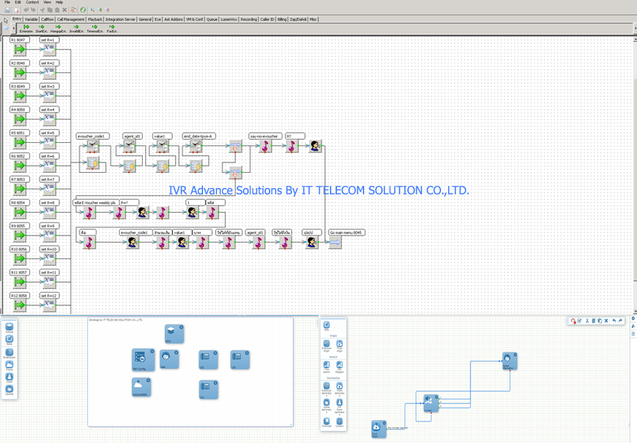Click the say-no-evoucher playback node
The image size is (637, 444).
(265, 146)
